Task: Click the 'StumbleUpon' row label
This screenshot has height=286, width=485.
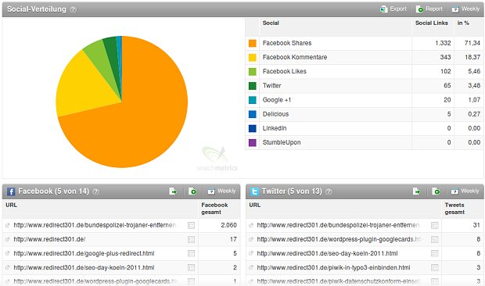Action: pyautogui.click(x=282, y=143)
